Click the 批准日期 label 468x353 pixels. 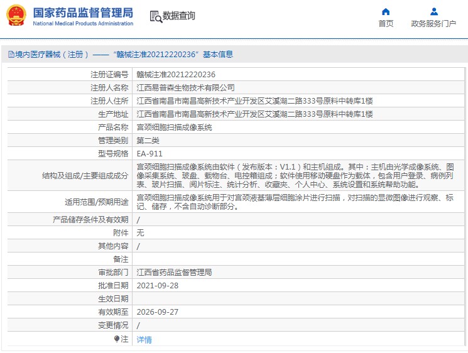pyautogui.click(x=114, y=286)
